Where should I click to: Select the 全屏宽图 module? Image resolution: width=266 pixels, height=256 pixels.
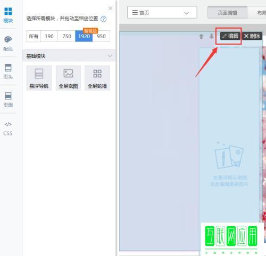click(x=68, y=78)
